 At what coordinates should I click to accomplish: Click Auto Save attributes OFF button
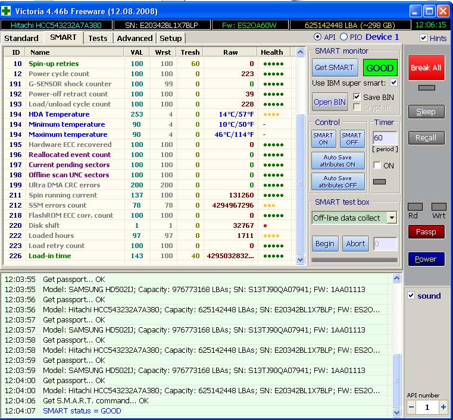(x=338, y=181)
